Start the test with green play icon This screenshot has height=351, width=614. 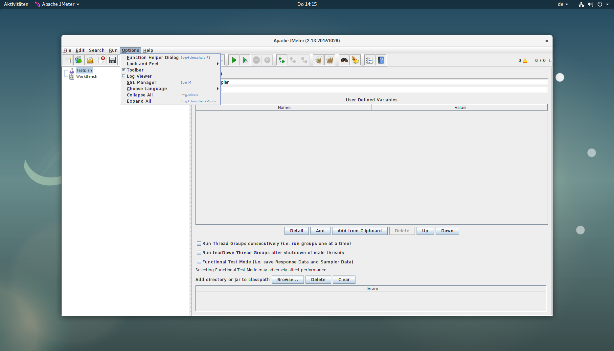tap(234, 60)
